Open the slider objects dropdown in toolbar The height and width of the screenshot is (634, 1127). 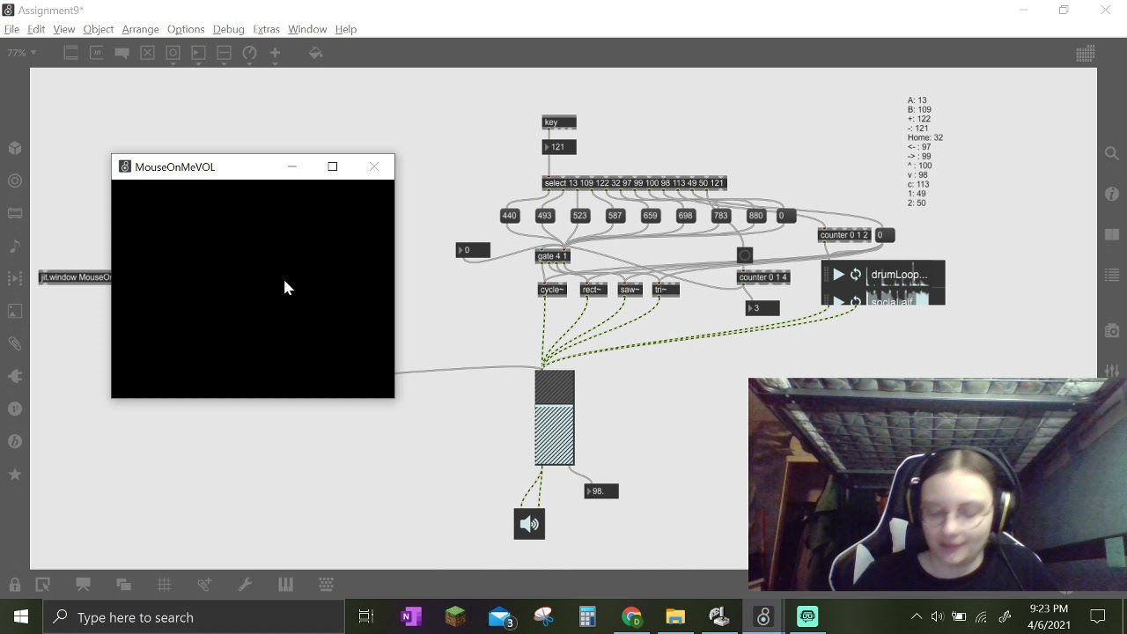(225, 53)
